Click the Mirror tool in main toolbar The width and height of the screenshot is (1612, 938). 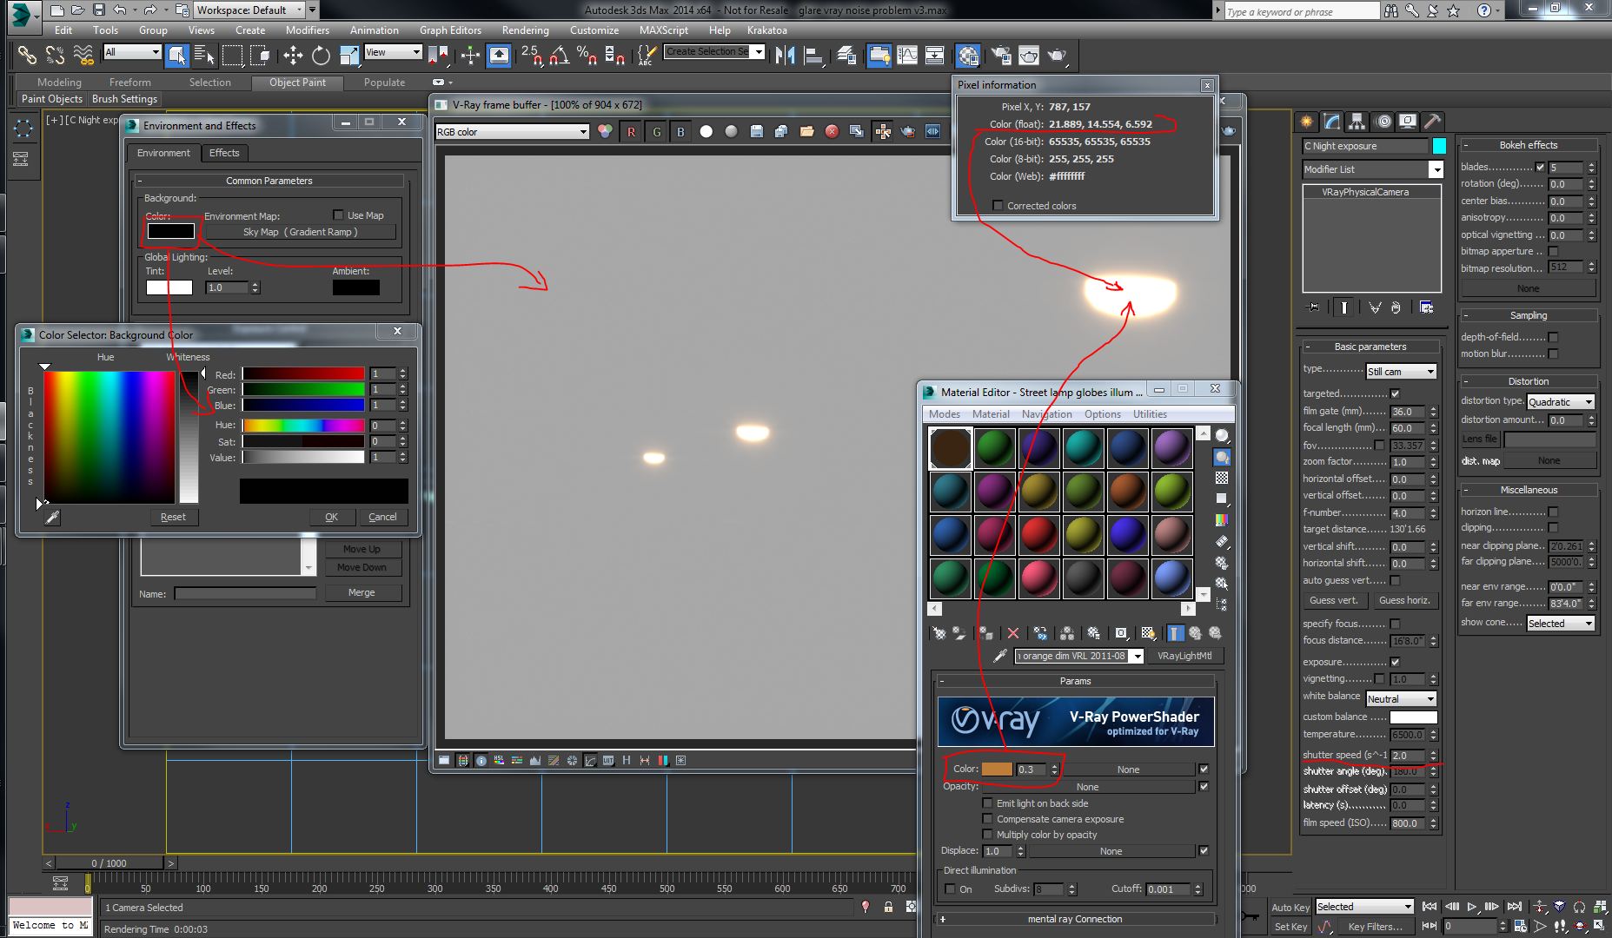click(786, 56)
